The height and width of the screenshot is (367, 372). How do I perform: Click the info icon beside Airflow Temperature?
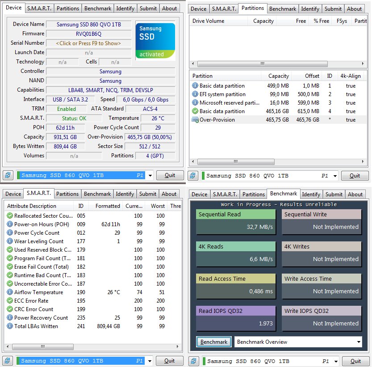click(10, 292)
